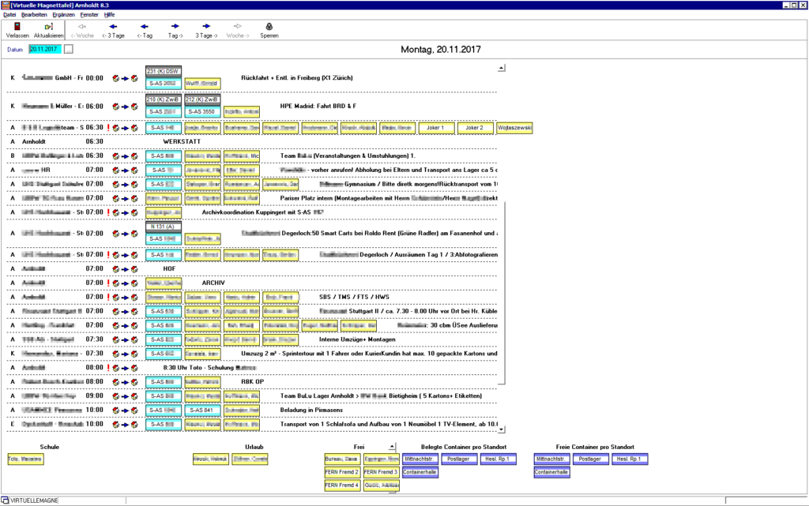Select the FERN Fremd 3 tile
This screenshot has height=506, width=809.
(x=382, y=472)
